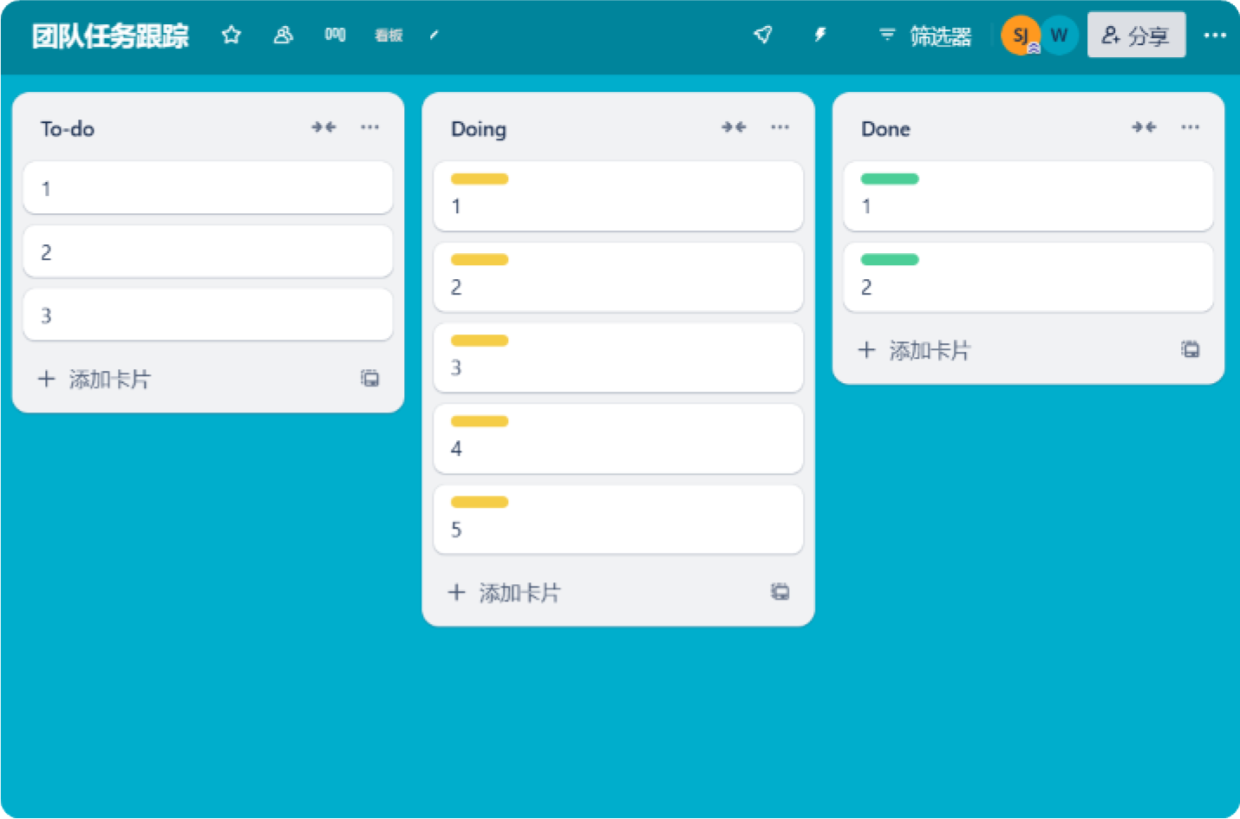This screenshot has height=819, width=1240.
Task: Collapse the To-do list
Action: click(x=323, y=127)
